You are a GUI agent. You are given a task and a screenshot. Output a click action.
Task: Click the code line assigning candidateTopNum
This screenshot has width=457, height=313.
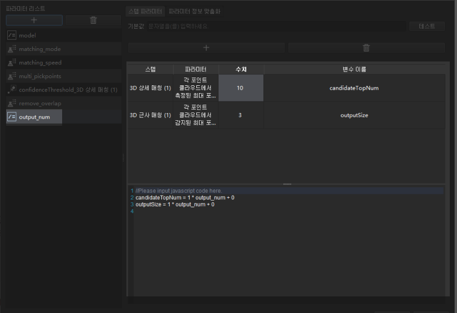pos(185,198)
